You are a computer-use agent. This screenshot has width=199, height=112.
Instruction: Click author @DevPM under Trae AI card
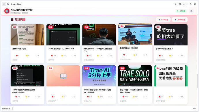coord(88,101)
